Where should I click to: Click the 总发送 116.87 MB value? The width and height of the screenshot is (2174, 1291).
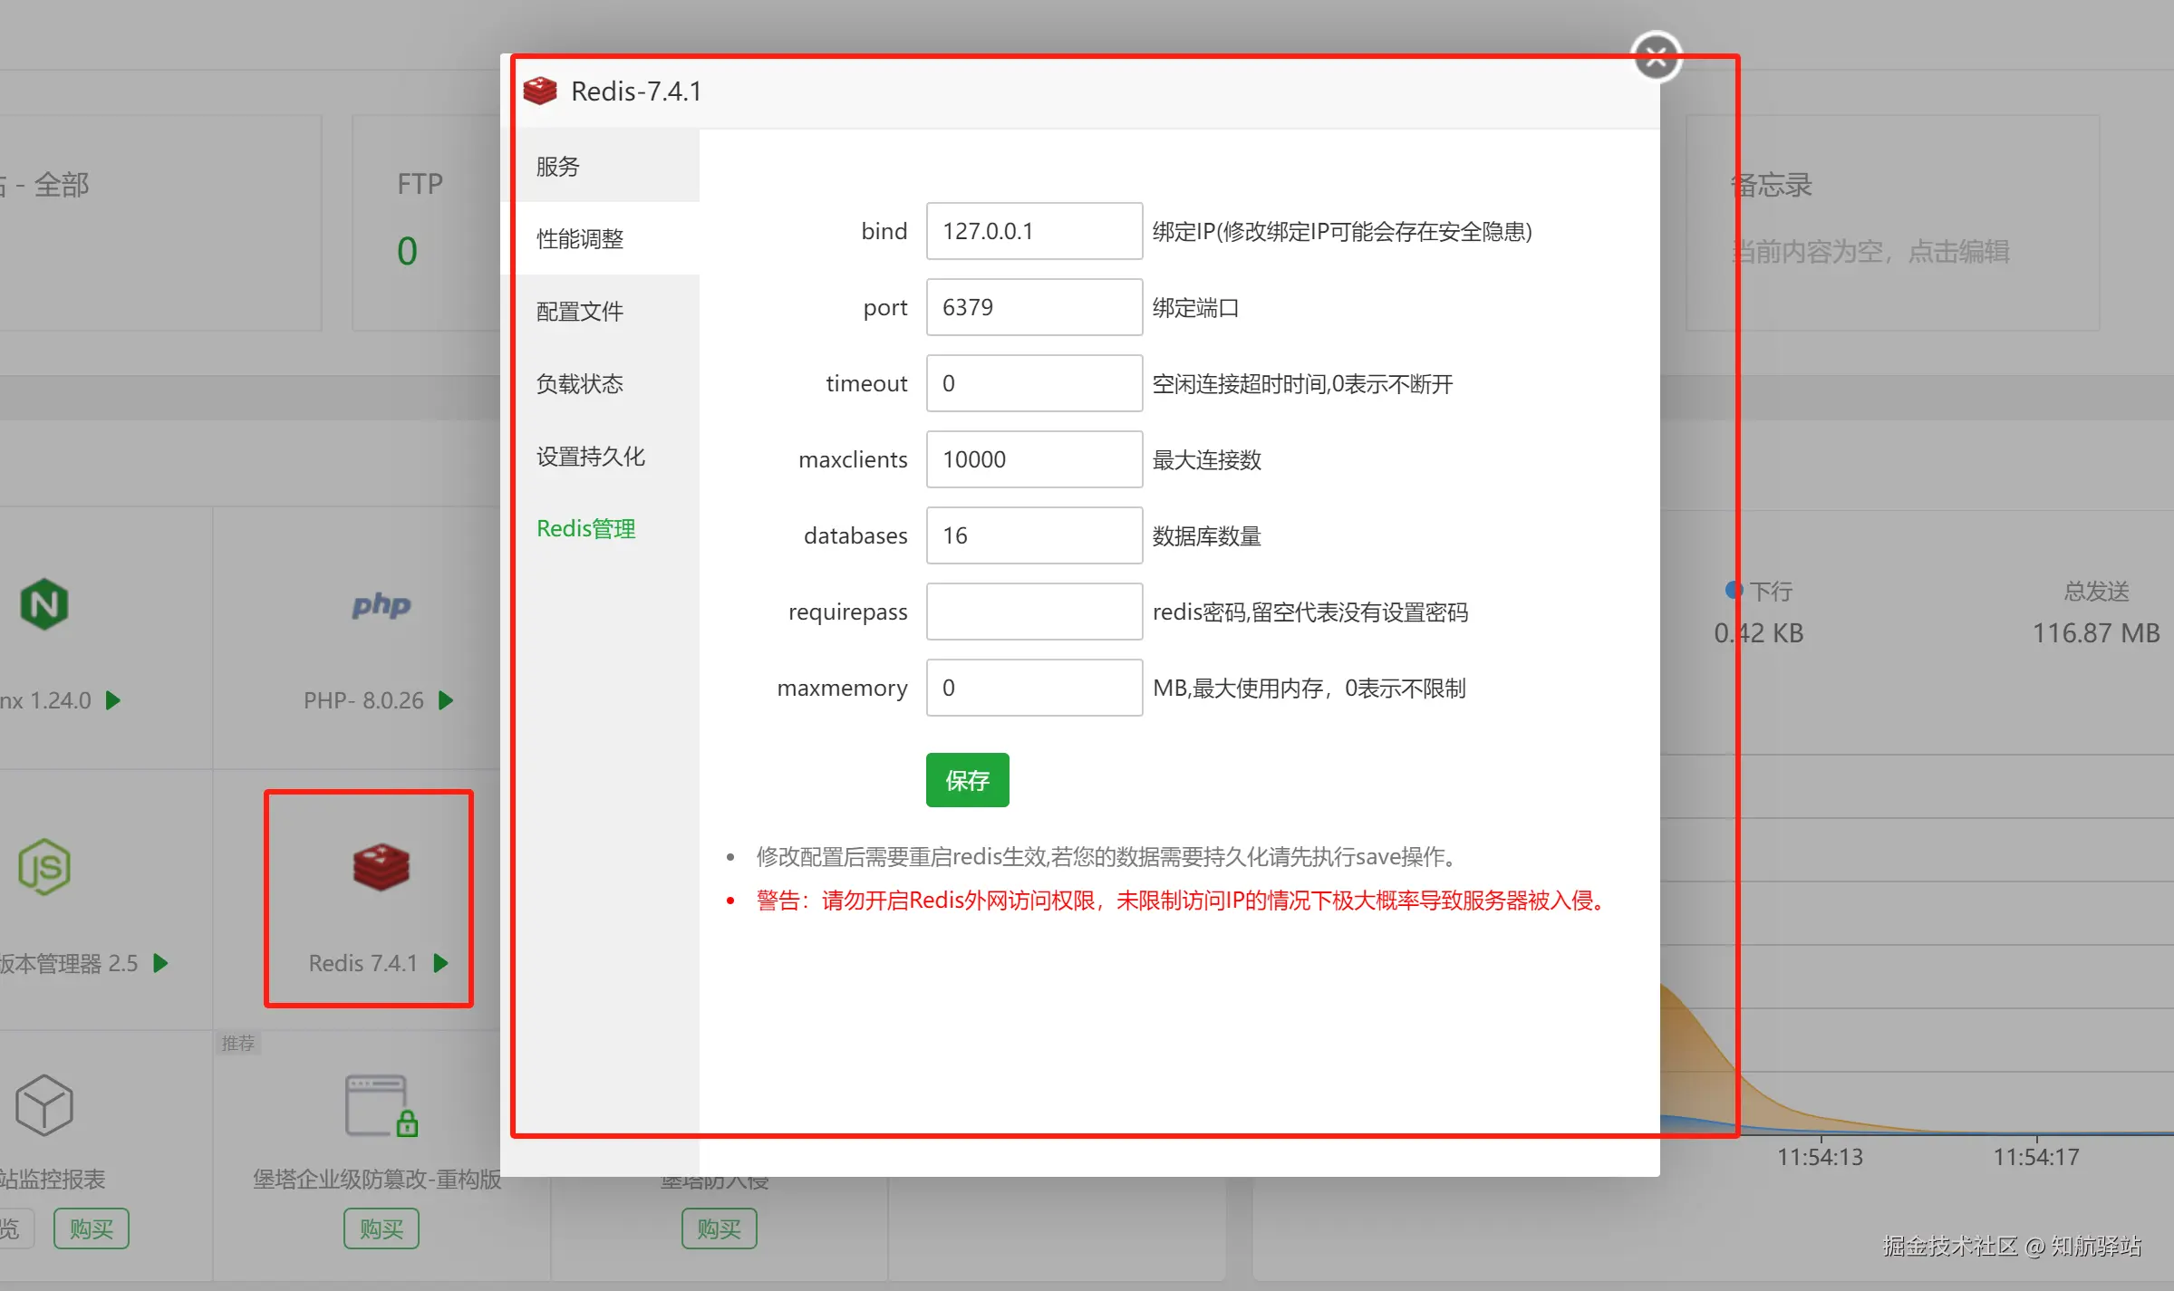2096,632
